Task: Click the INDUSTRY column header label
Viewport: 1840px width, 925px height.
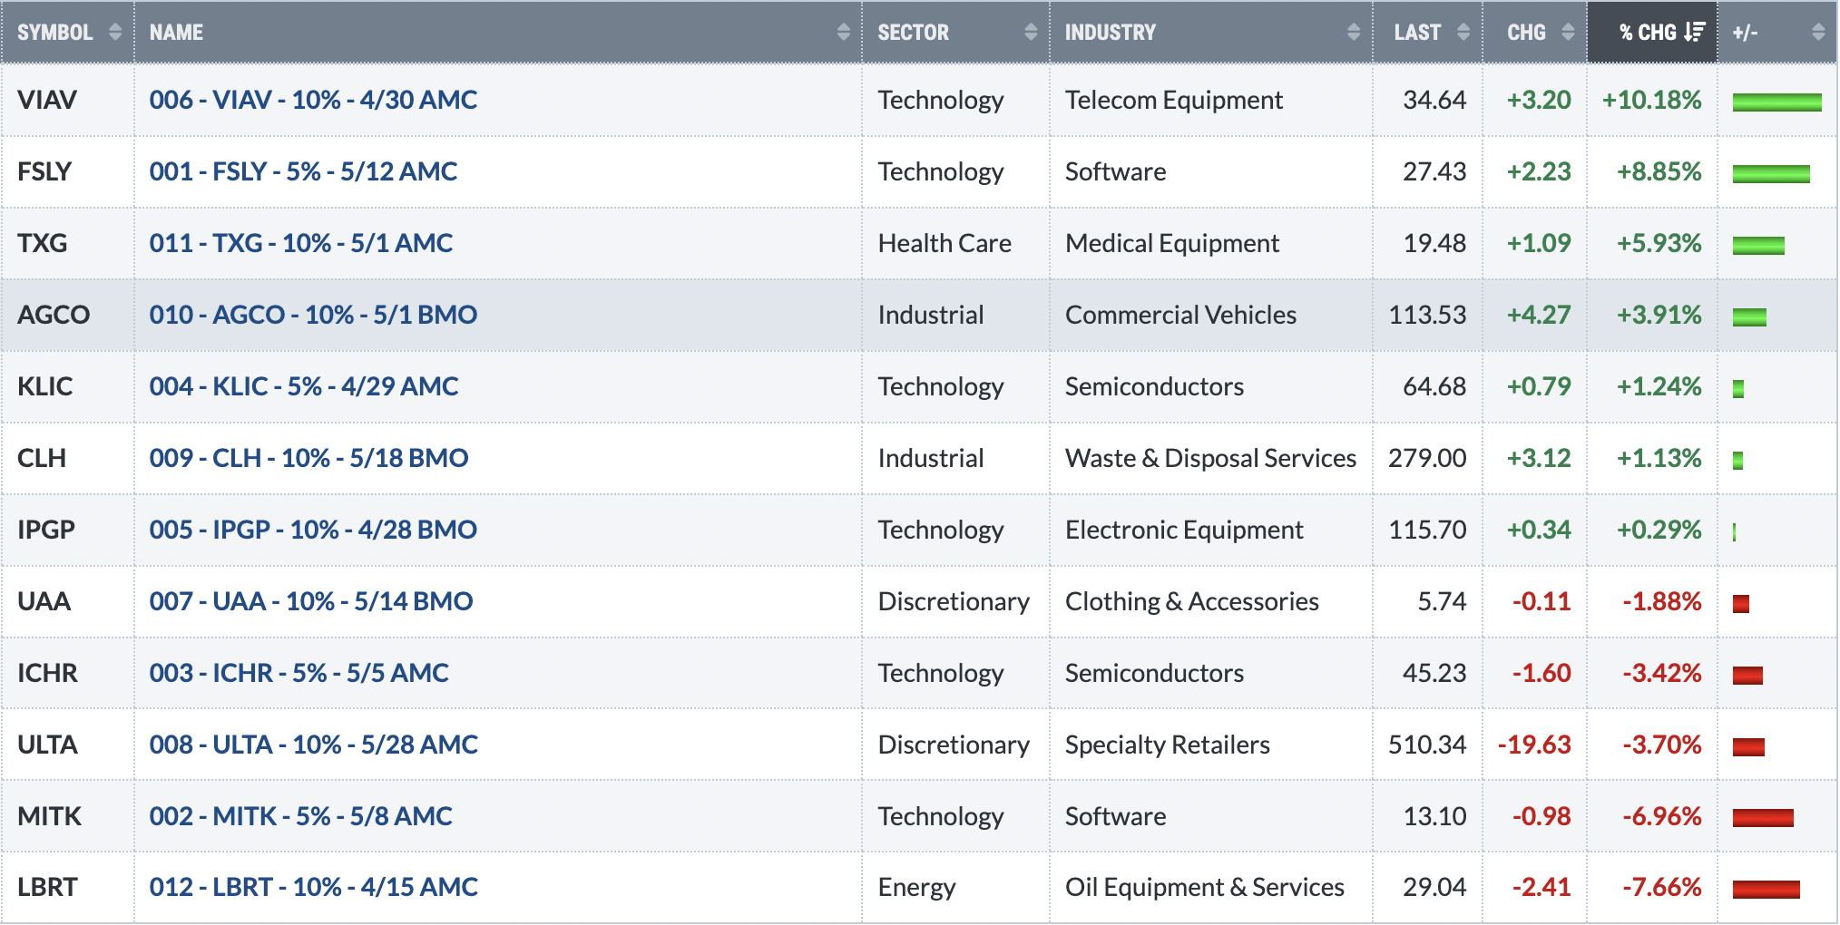Action: (1110, 33)
